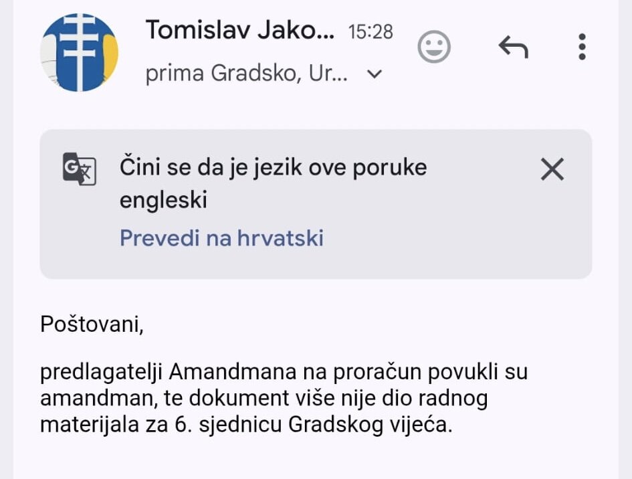Select the sender name Tomislav Jako...
The image size is (632, 479).
[239, 29]
